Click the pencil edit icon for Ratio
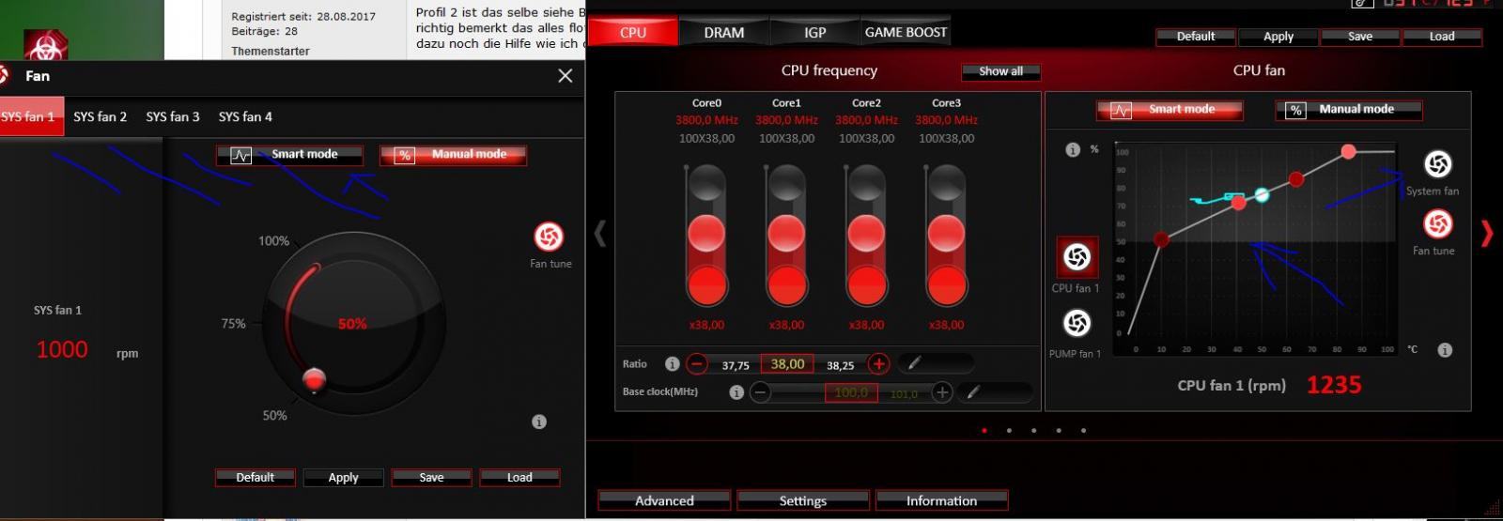This screenshot has height=521, width=1503. click(x=913, y=363)
